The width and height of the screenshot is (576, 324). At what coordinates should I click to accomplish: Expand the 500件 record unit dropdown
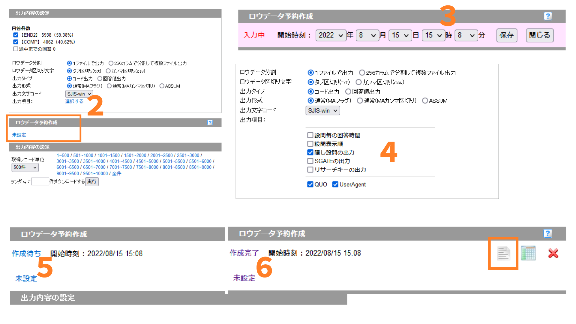[x=25, y=167]
